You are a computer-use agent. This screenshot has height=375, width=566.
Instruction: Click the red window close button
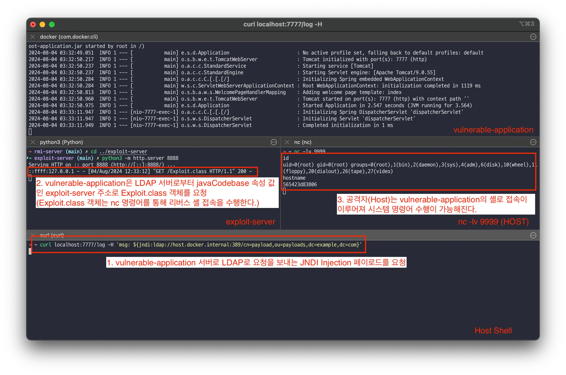tap(33, 25)
